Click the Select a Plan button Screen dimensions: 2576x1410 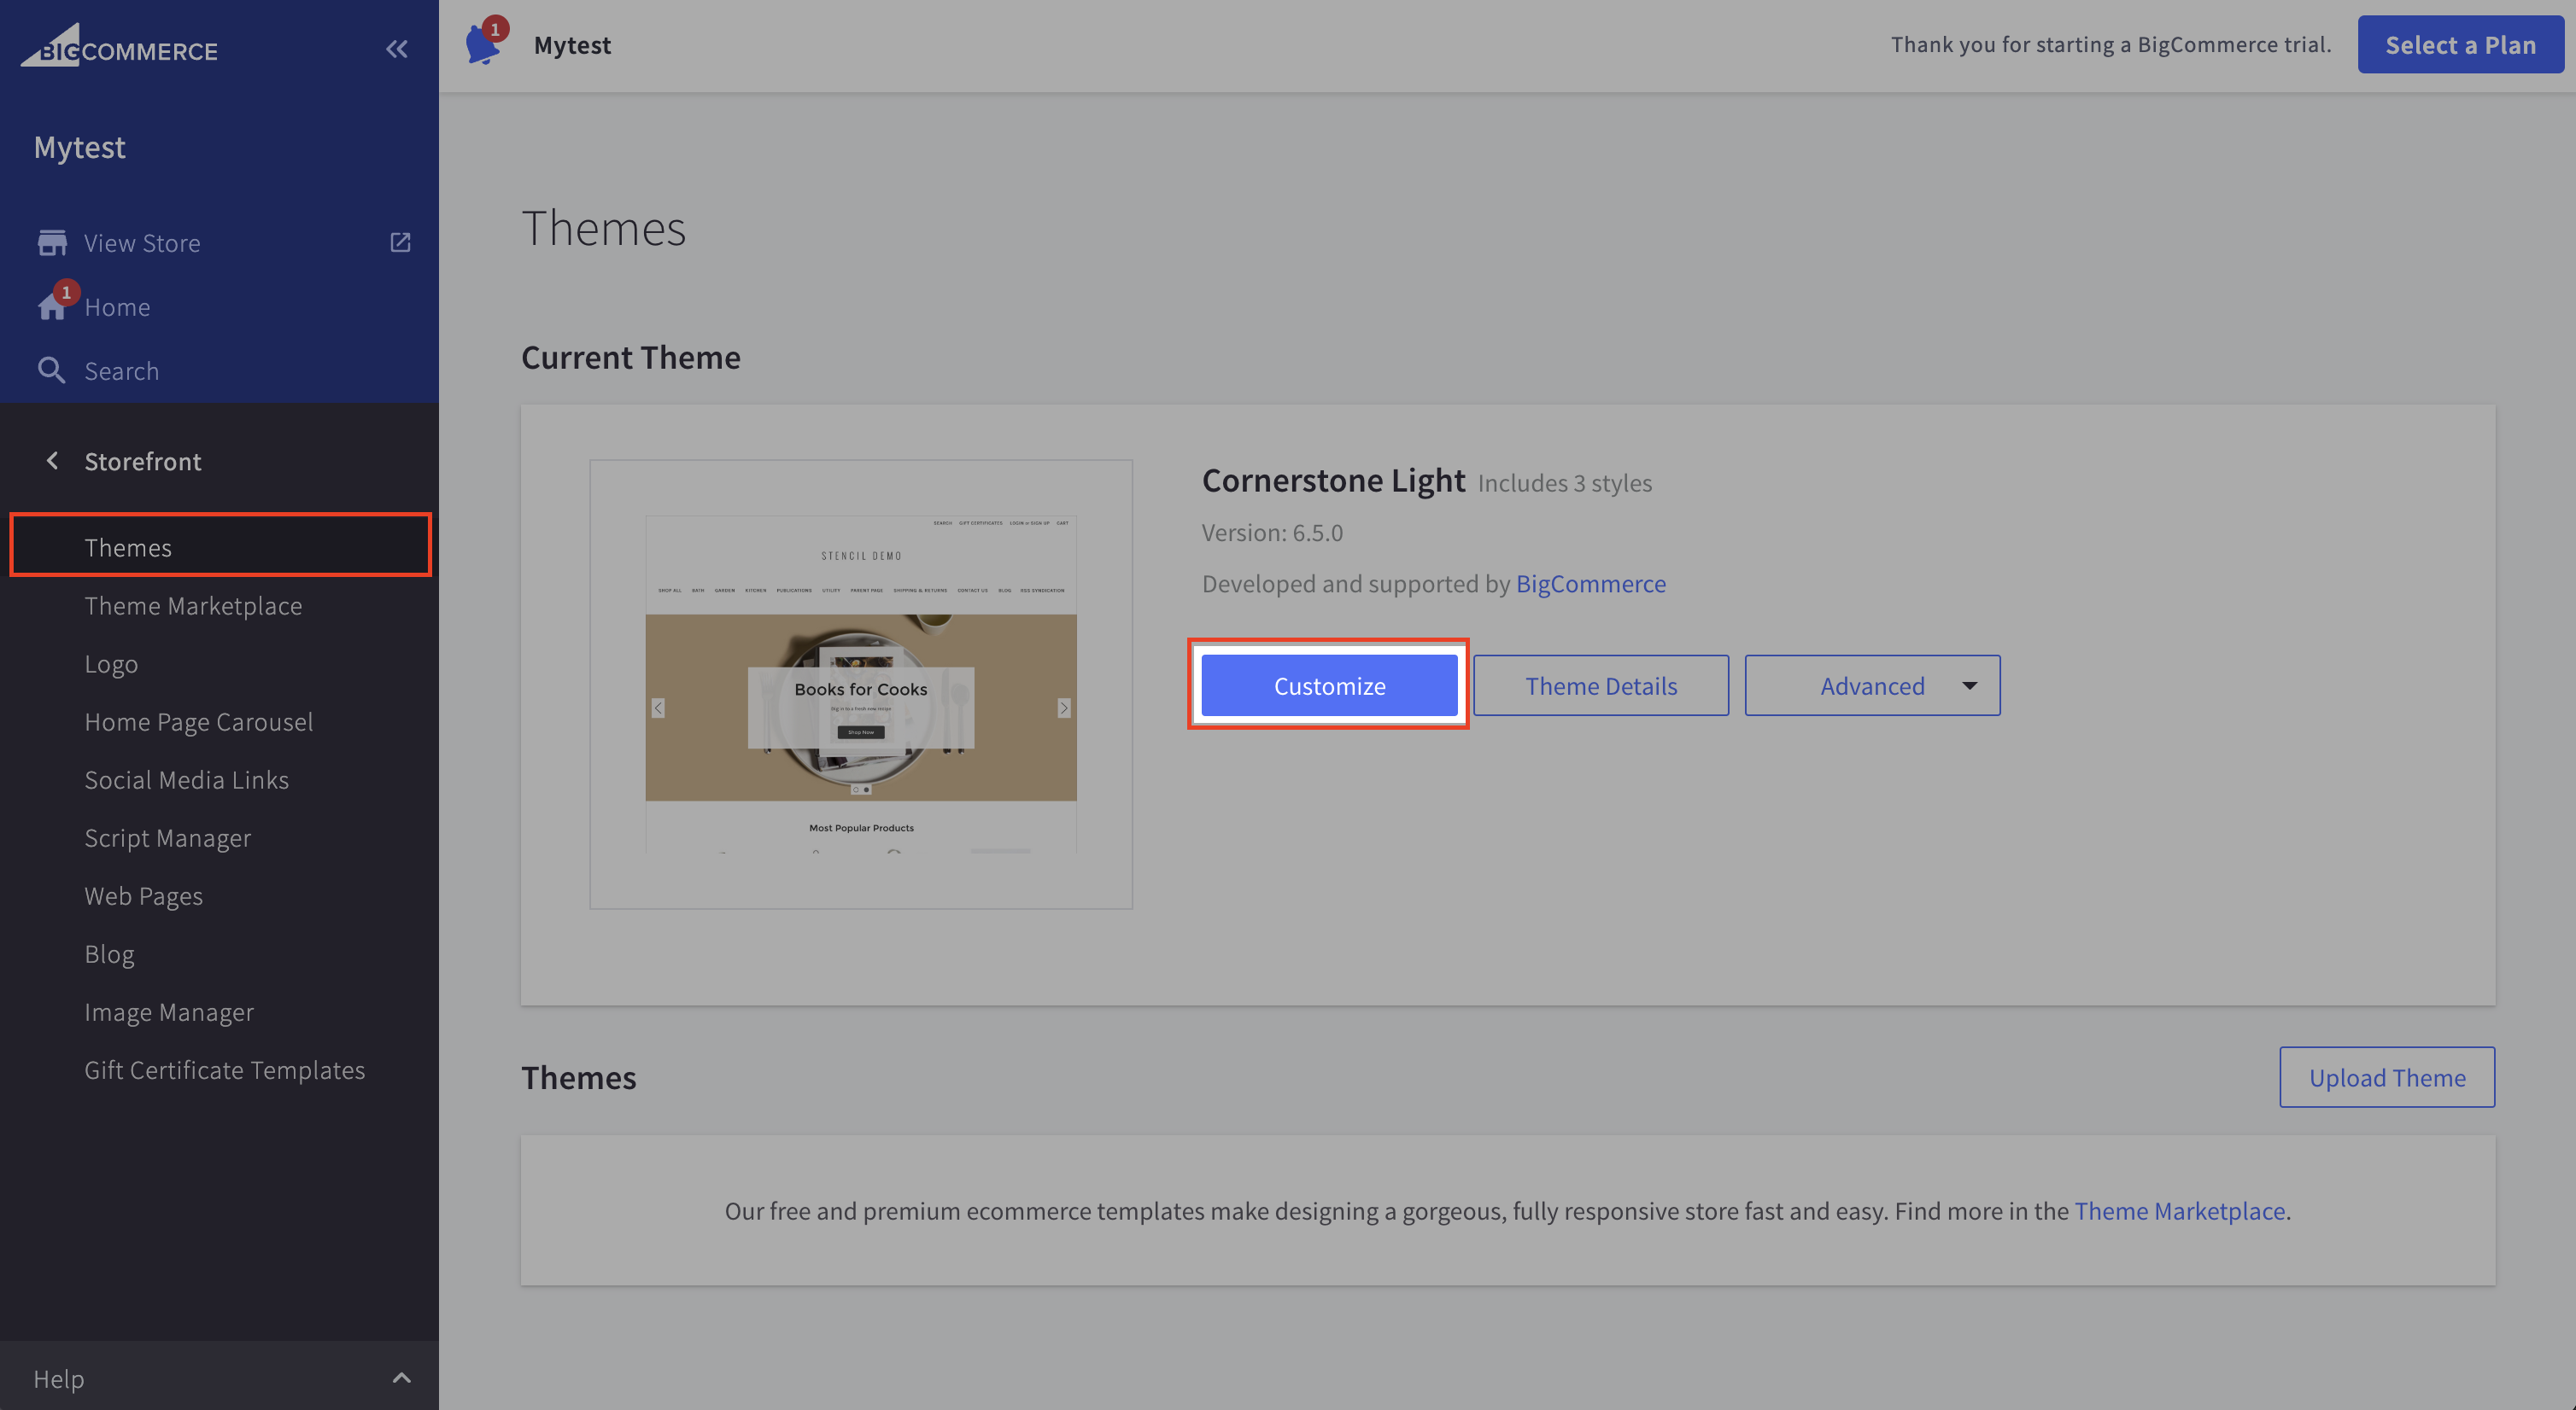pyautogui.click(x=2459, y=45)
